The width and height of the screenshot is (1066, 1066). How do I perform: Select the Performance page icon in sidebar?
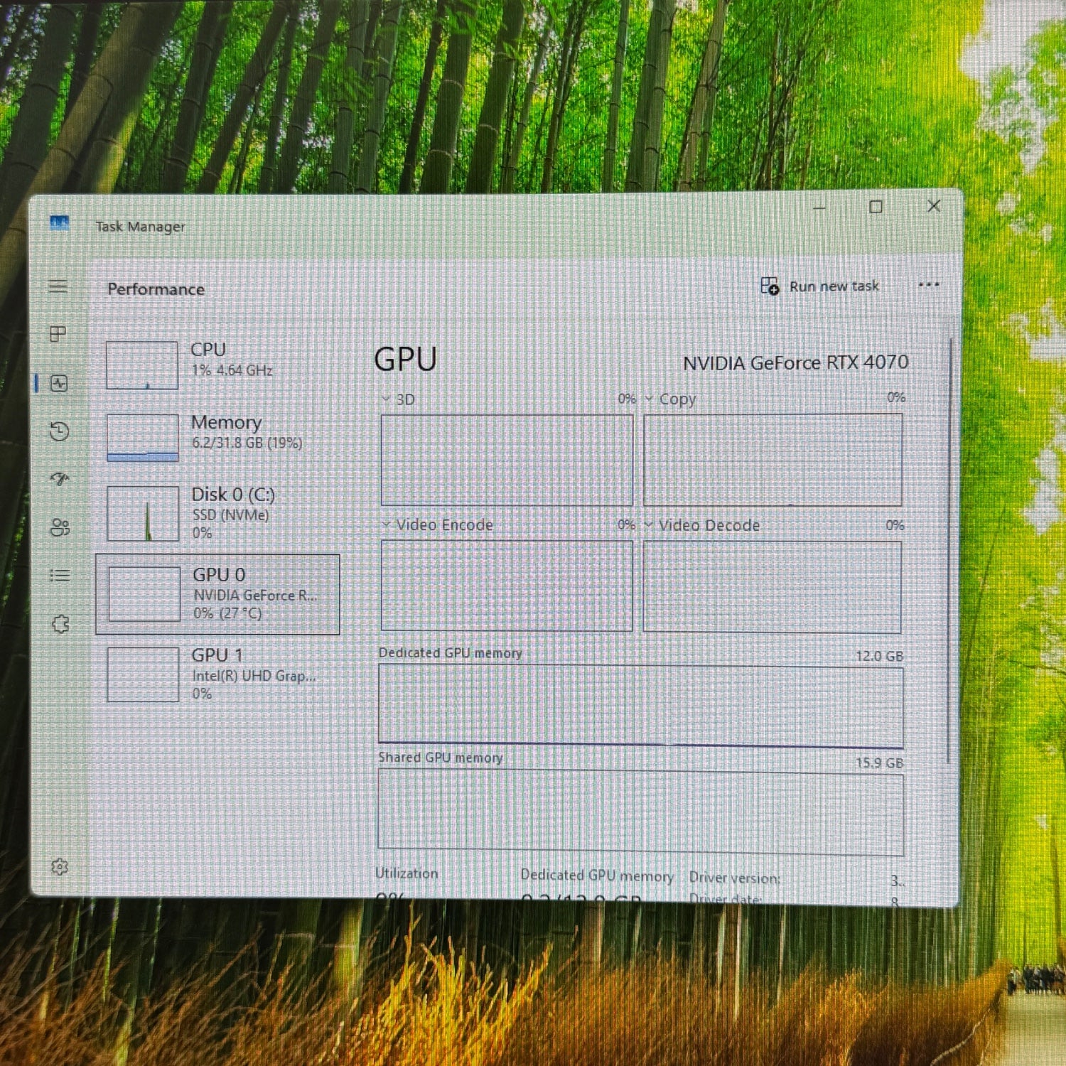59,384
